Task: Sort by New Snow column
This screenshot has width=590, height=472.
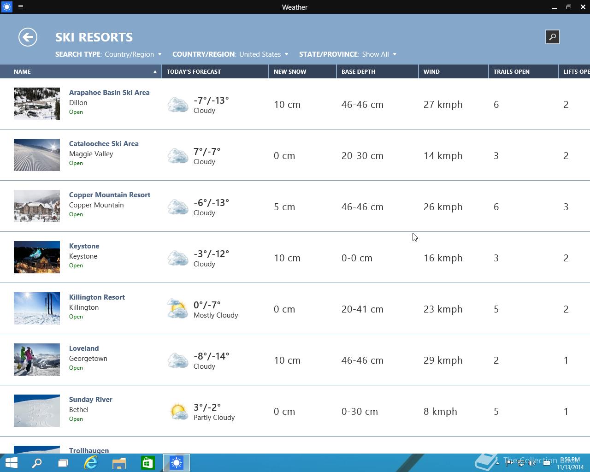Action: pos(302,71)
